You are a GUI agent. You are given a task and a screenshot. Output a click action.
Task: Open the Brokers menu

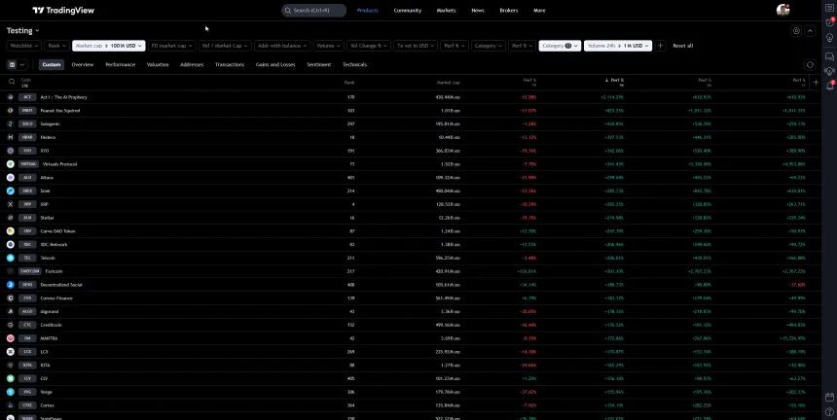[509, 10]
